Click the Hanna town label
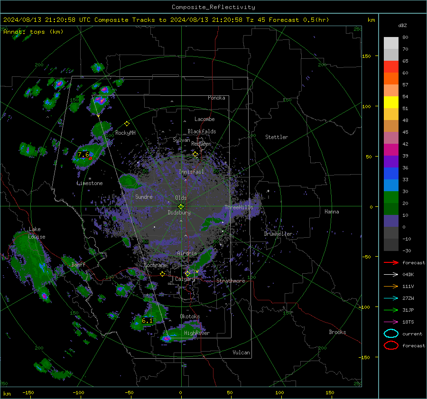 (x=332, y=212)
